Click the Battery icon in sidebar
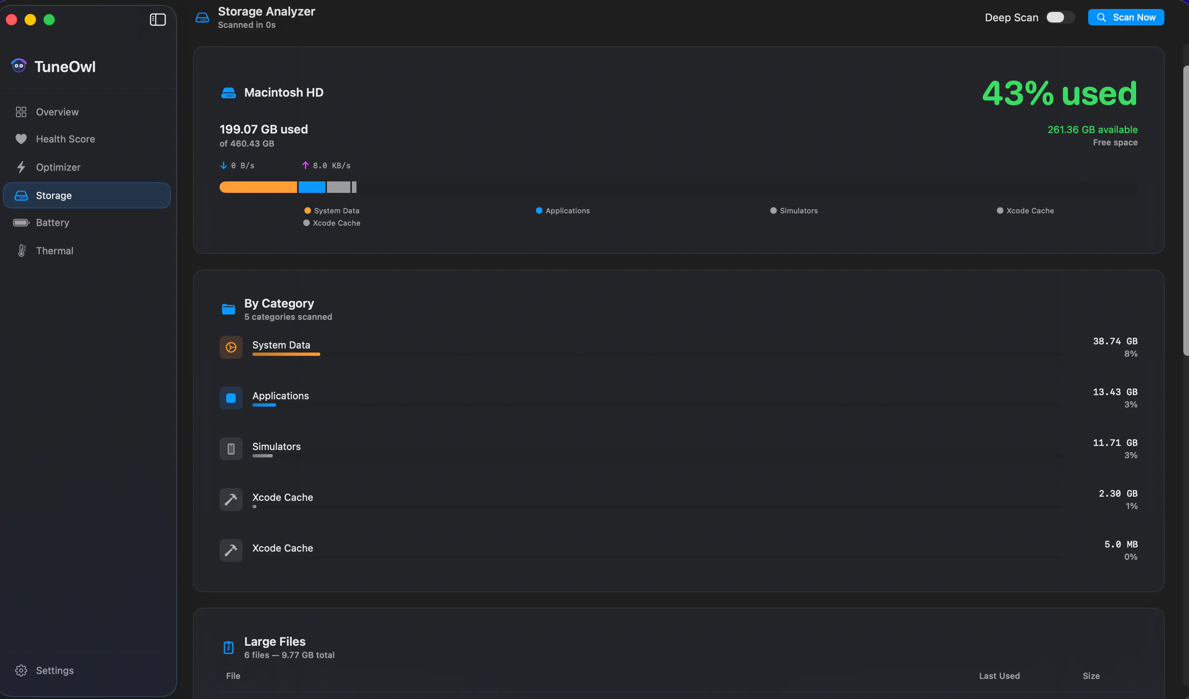Screen dimensions: 1189x699 21,223
